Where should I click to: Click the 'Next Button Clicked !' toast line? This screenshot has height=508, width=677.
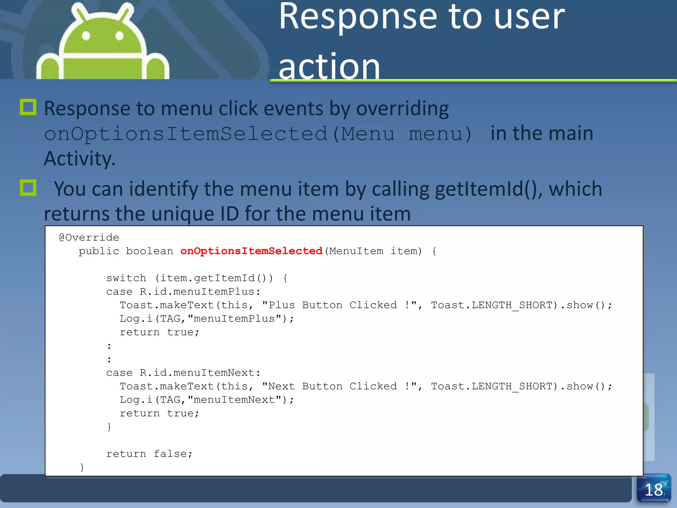click(x=366, y=387)
